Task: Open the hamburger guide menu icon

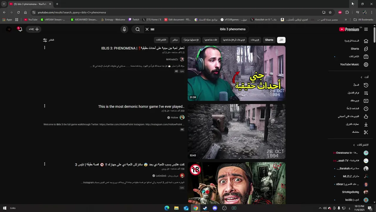Action: click(366, 29)
